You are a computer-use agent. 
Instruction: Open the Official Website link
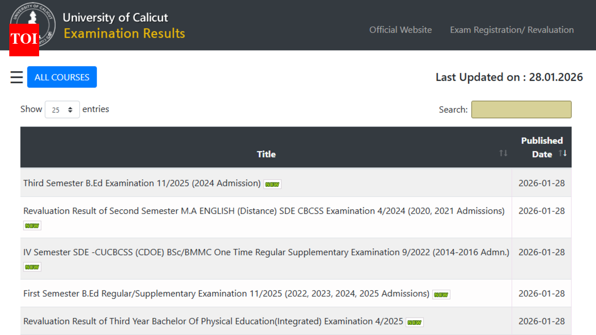click(x=400, y=30)
